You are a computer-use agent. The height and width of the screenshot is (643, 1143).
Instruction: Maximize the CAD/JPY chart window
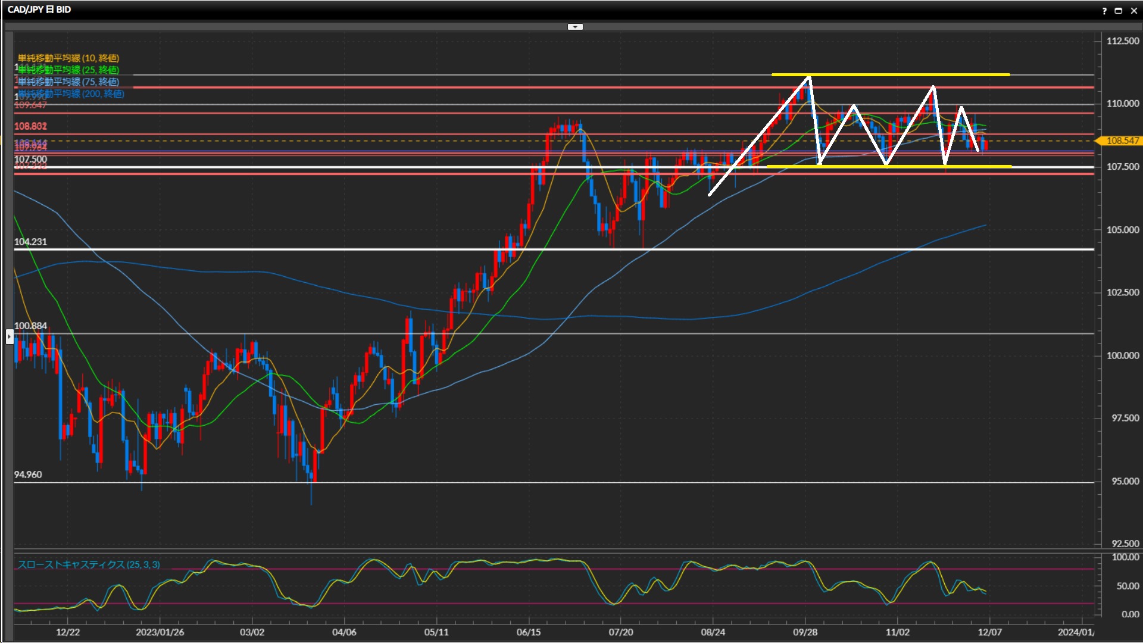click(1119, 11)
